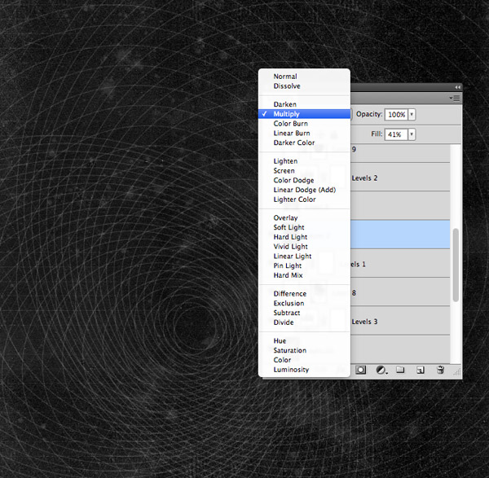The height and width of the screenshot is (478, 489).
Task: Set blend mode to Normal
Action: pos(285,77)
